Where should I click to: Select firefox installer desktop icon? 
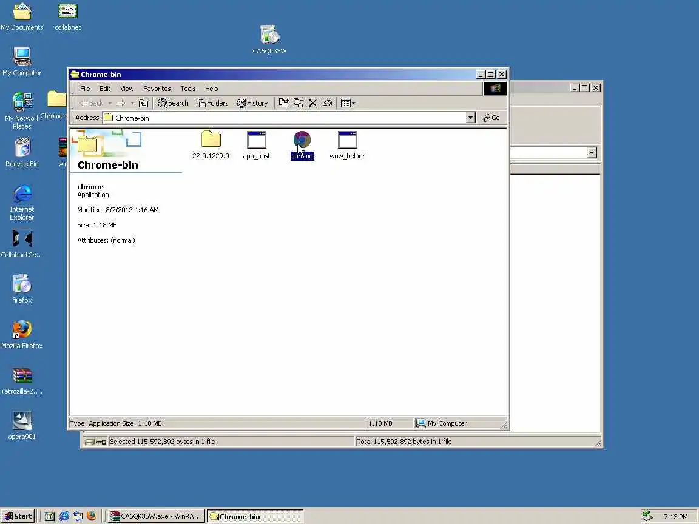pos(22,289)
